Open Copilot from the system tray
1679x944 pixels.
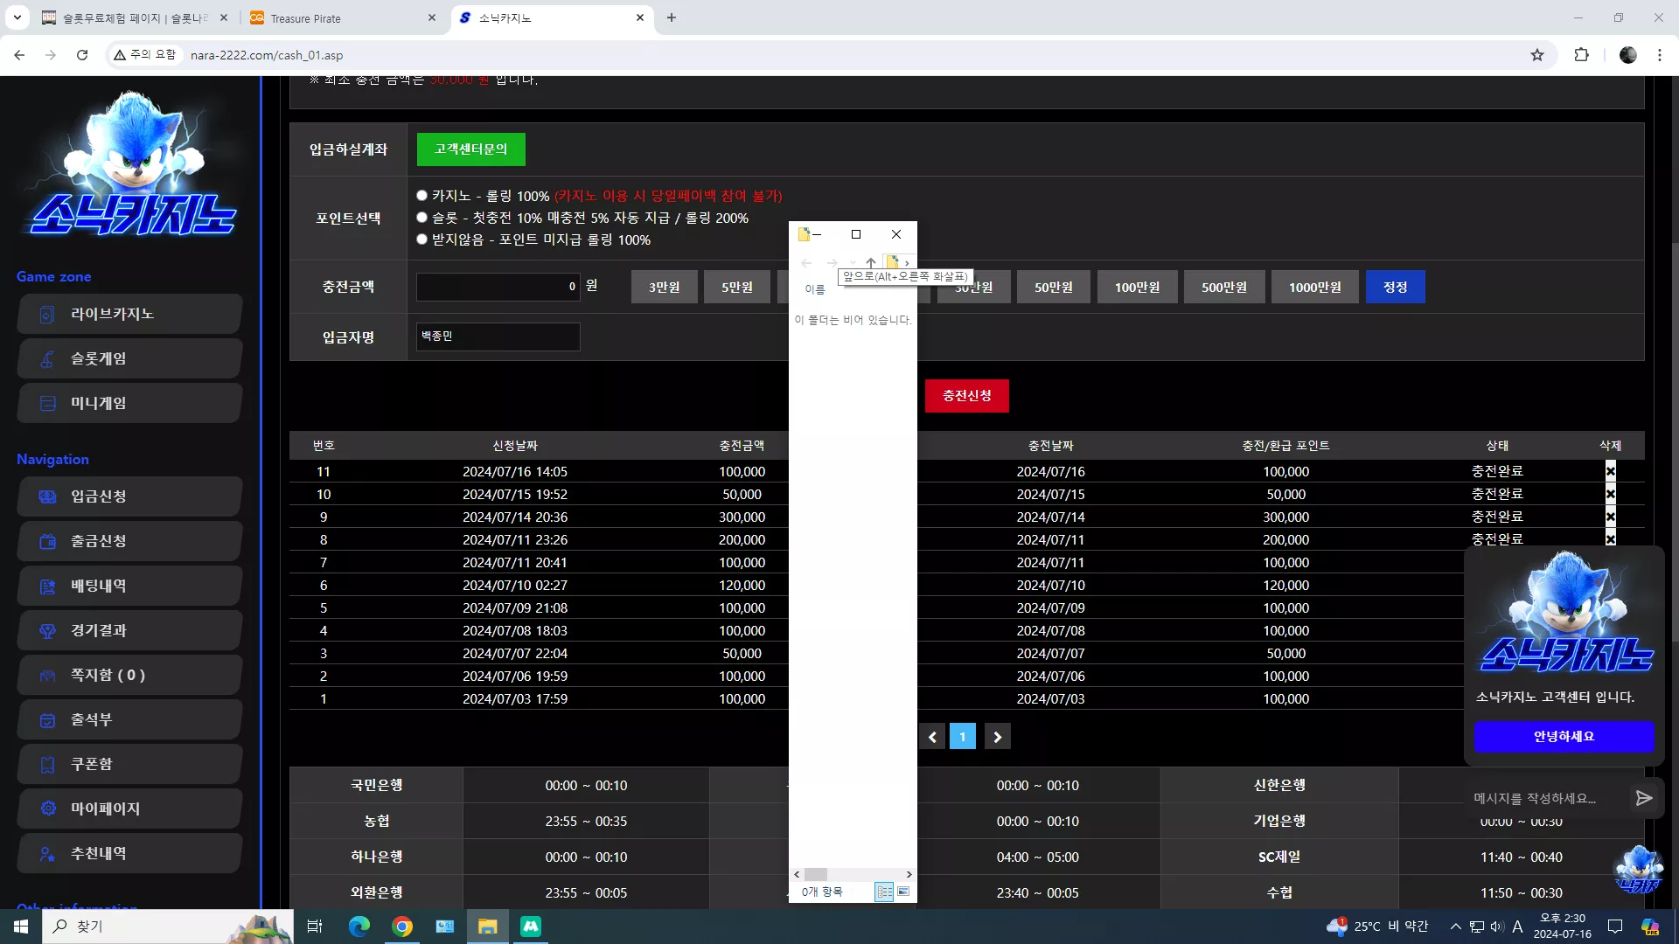[x=1650, y=927]
